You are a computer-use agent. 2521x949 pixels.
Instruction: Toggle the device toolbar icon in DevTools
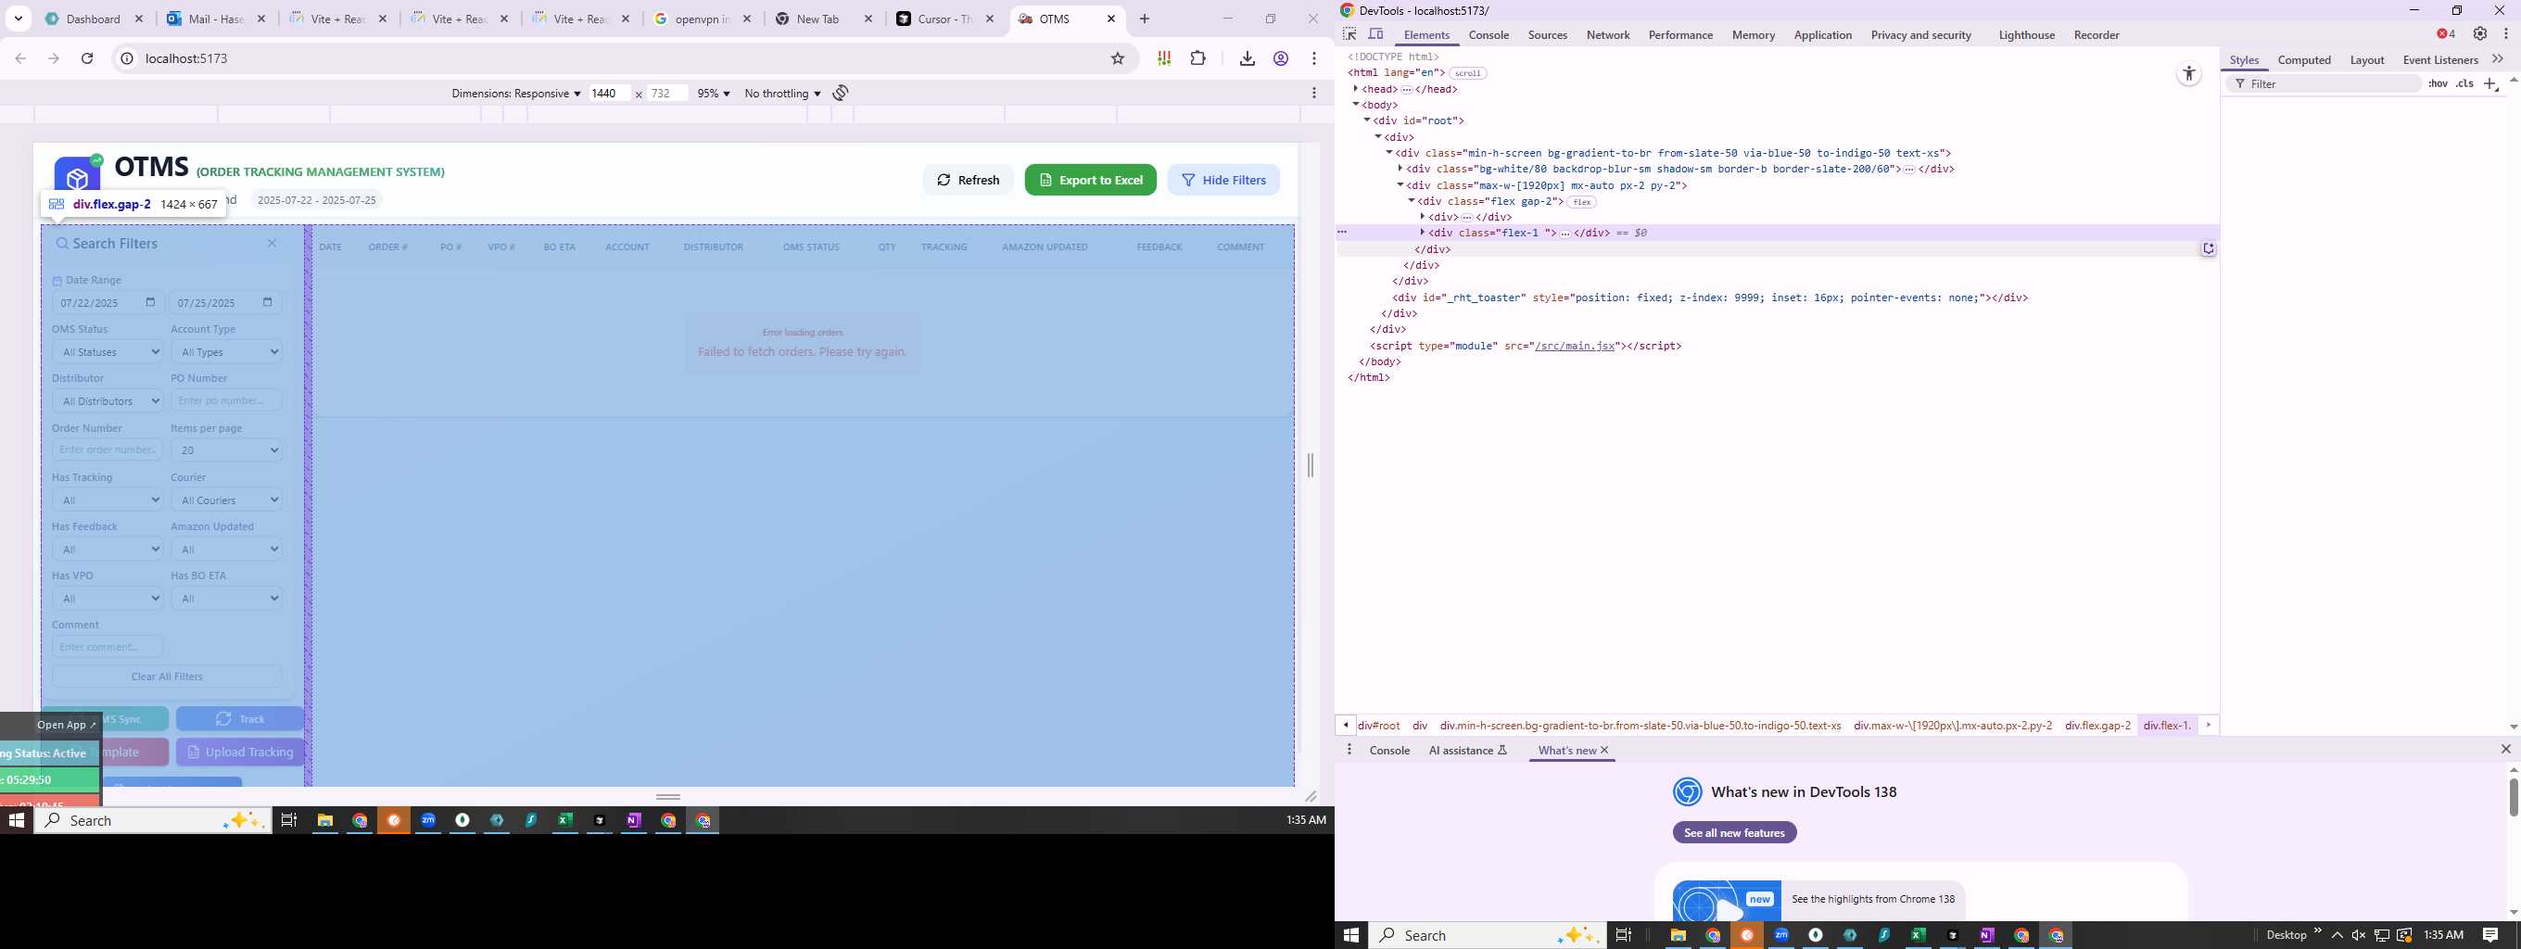pos(1376,34)
